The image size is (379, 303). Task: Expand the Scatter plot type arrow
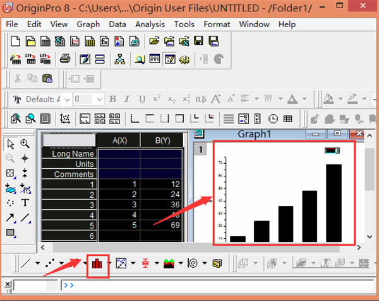(62, 263)
